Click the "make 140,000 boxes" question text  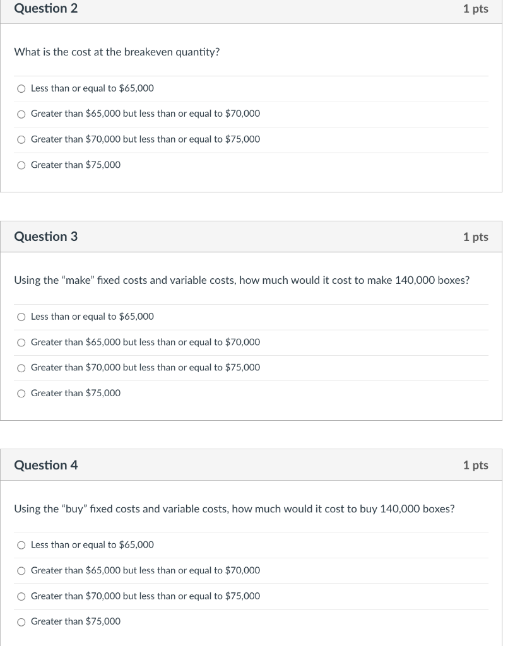pos(242,280)
